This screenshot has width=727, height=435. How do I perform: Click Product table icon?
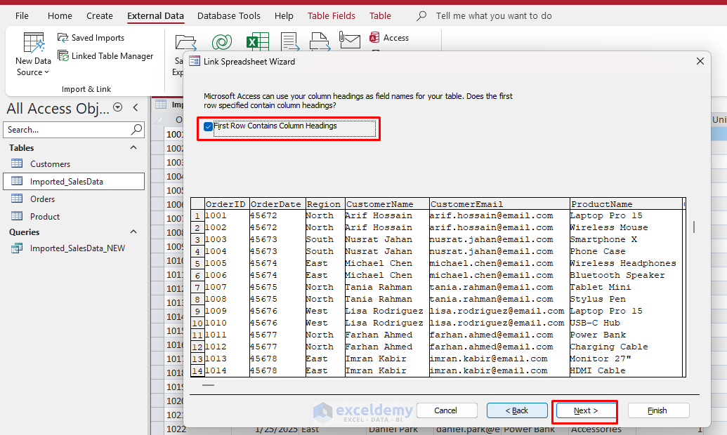[17, 216]
